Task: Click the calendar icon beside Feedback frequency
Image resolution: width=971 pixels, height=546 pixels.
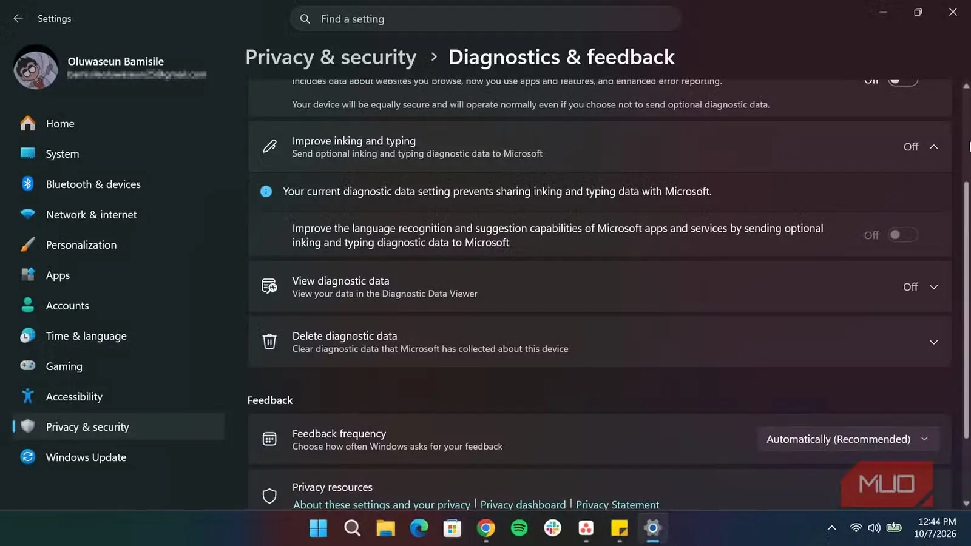Action: pyautogui.click(x=269, y=439)
